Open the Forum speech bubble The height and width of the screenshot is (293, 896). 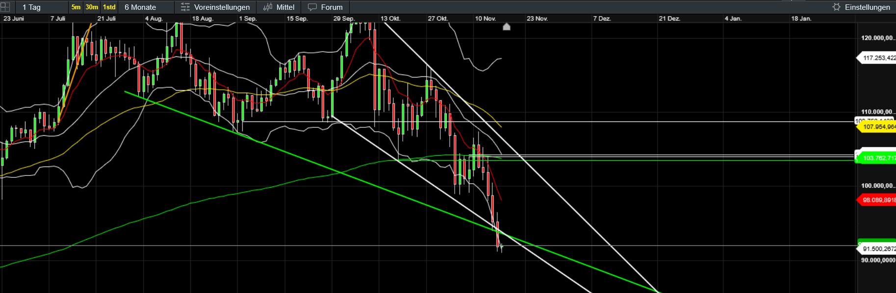(325, 7)
